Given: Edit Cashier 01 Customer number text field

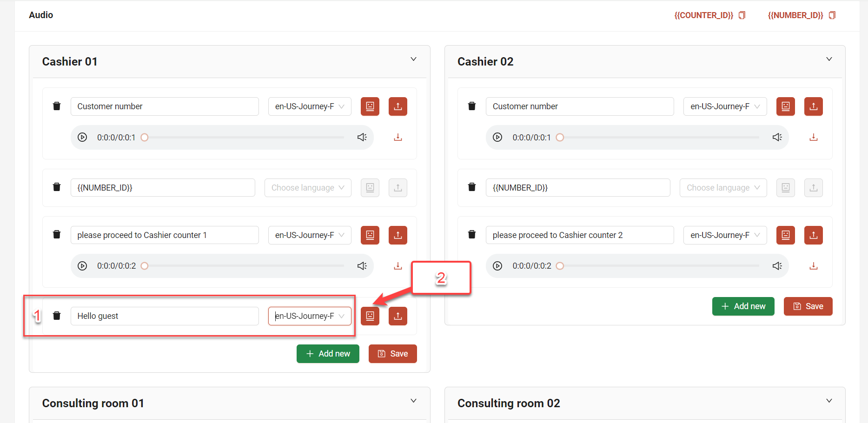Looking at the screenshot, I should point(165,106).
